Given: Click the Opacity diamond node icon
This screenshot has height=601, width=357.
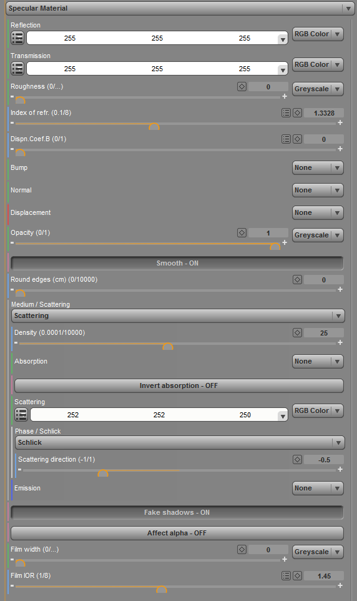Looking at the screenshot, I should coord(242,232).
